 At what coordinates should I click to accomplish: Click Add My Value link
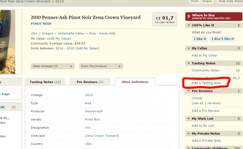tap(59, 39)
